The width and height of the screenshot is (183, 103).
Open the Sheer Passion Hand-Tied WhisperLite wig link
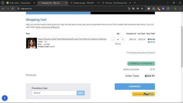click(x=72, y=39)
